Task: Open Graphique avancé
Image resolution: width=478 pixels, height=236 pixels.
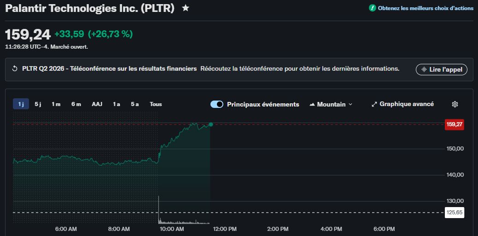Action: (402, 104)
